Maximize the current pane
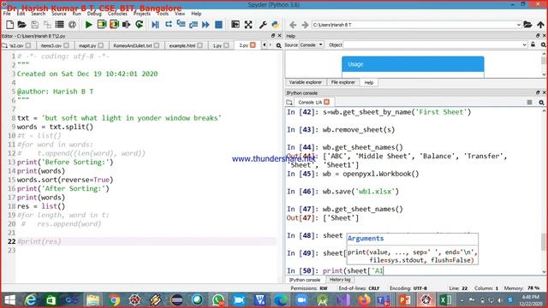The height and width of the screenshot is (308, 548). point(235,25)
